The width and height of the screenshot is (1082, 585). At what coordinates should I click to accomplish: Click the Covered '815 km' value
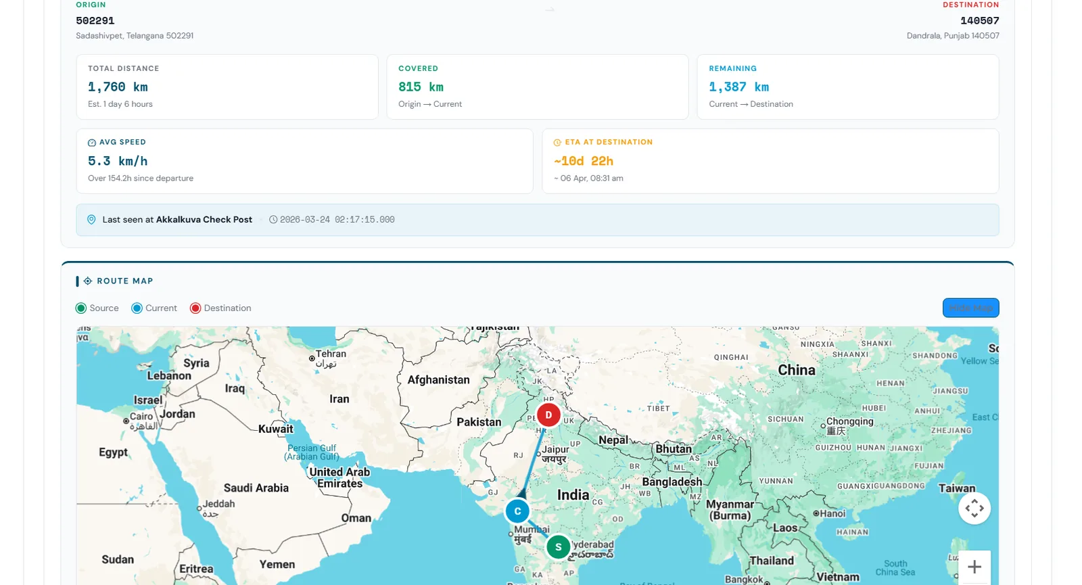[421, 87]
